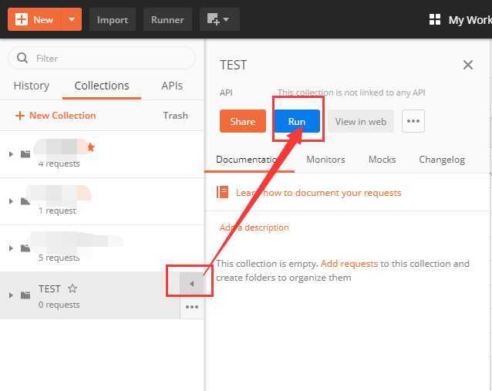Click the magnifier icon in Filter box
The image size is (492, 391).
pos(22,58)
